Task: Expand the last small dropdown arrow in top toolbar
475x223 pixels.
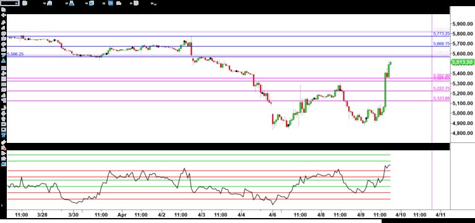Action: (155, 4)
